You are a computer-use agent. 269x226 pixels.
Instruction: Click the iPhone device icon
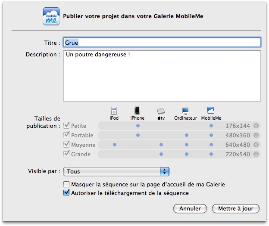click(x=137, y=111)
